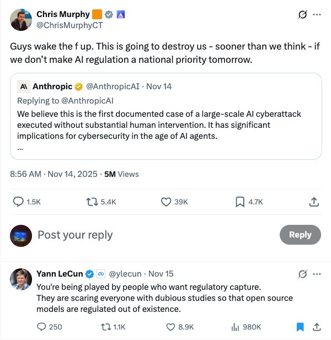Open more options on Yann LeCun's reply
Image resolution: width=331 pixels, height=340 pixels.
[317, 274]
